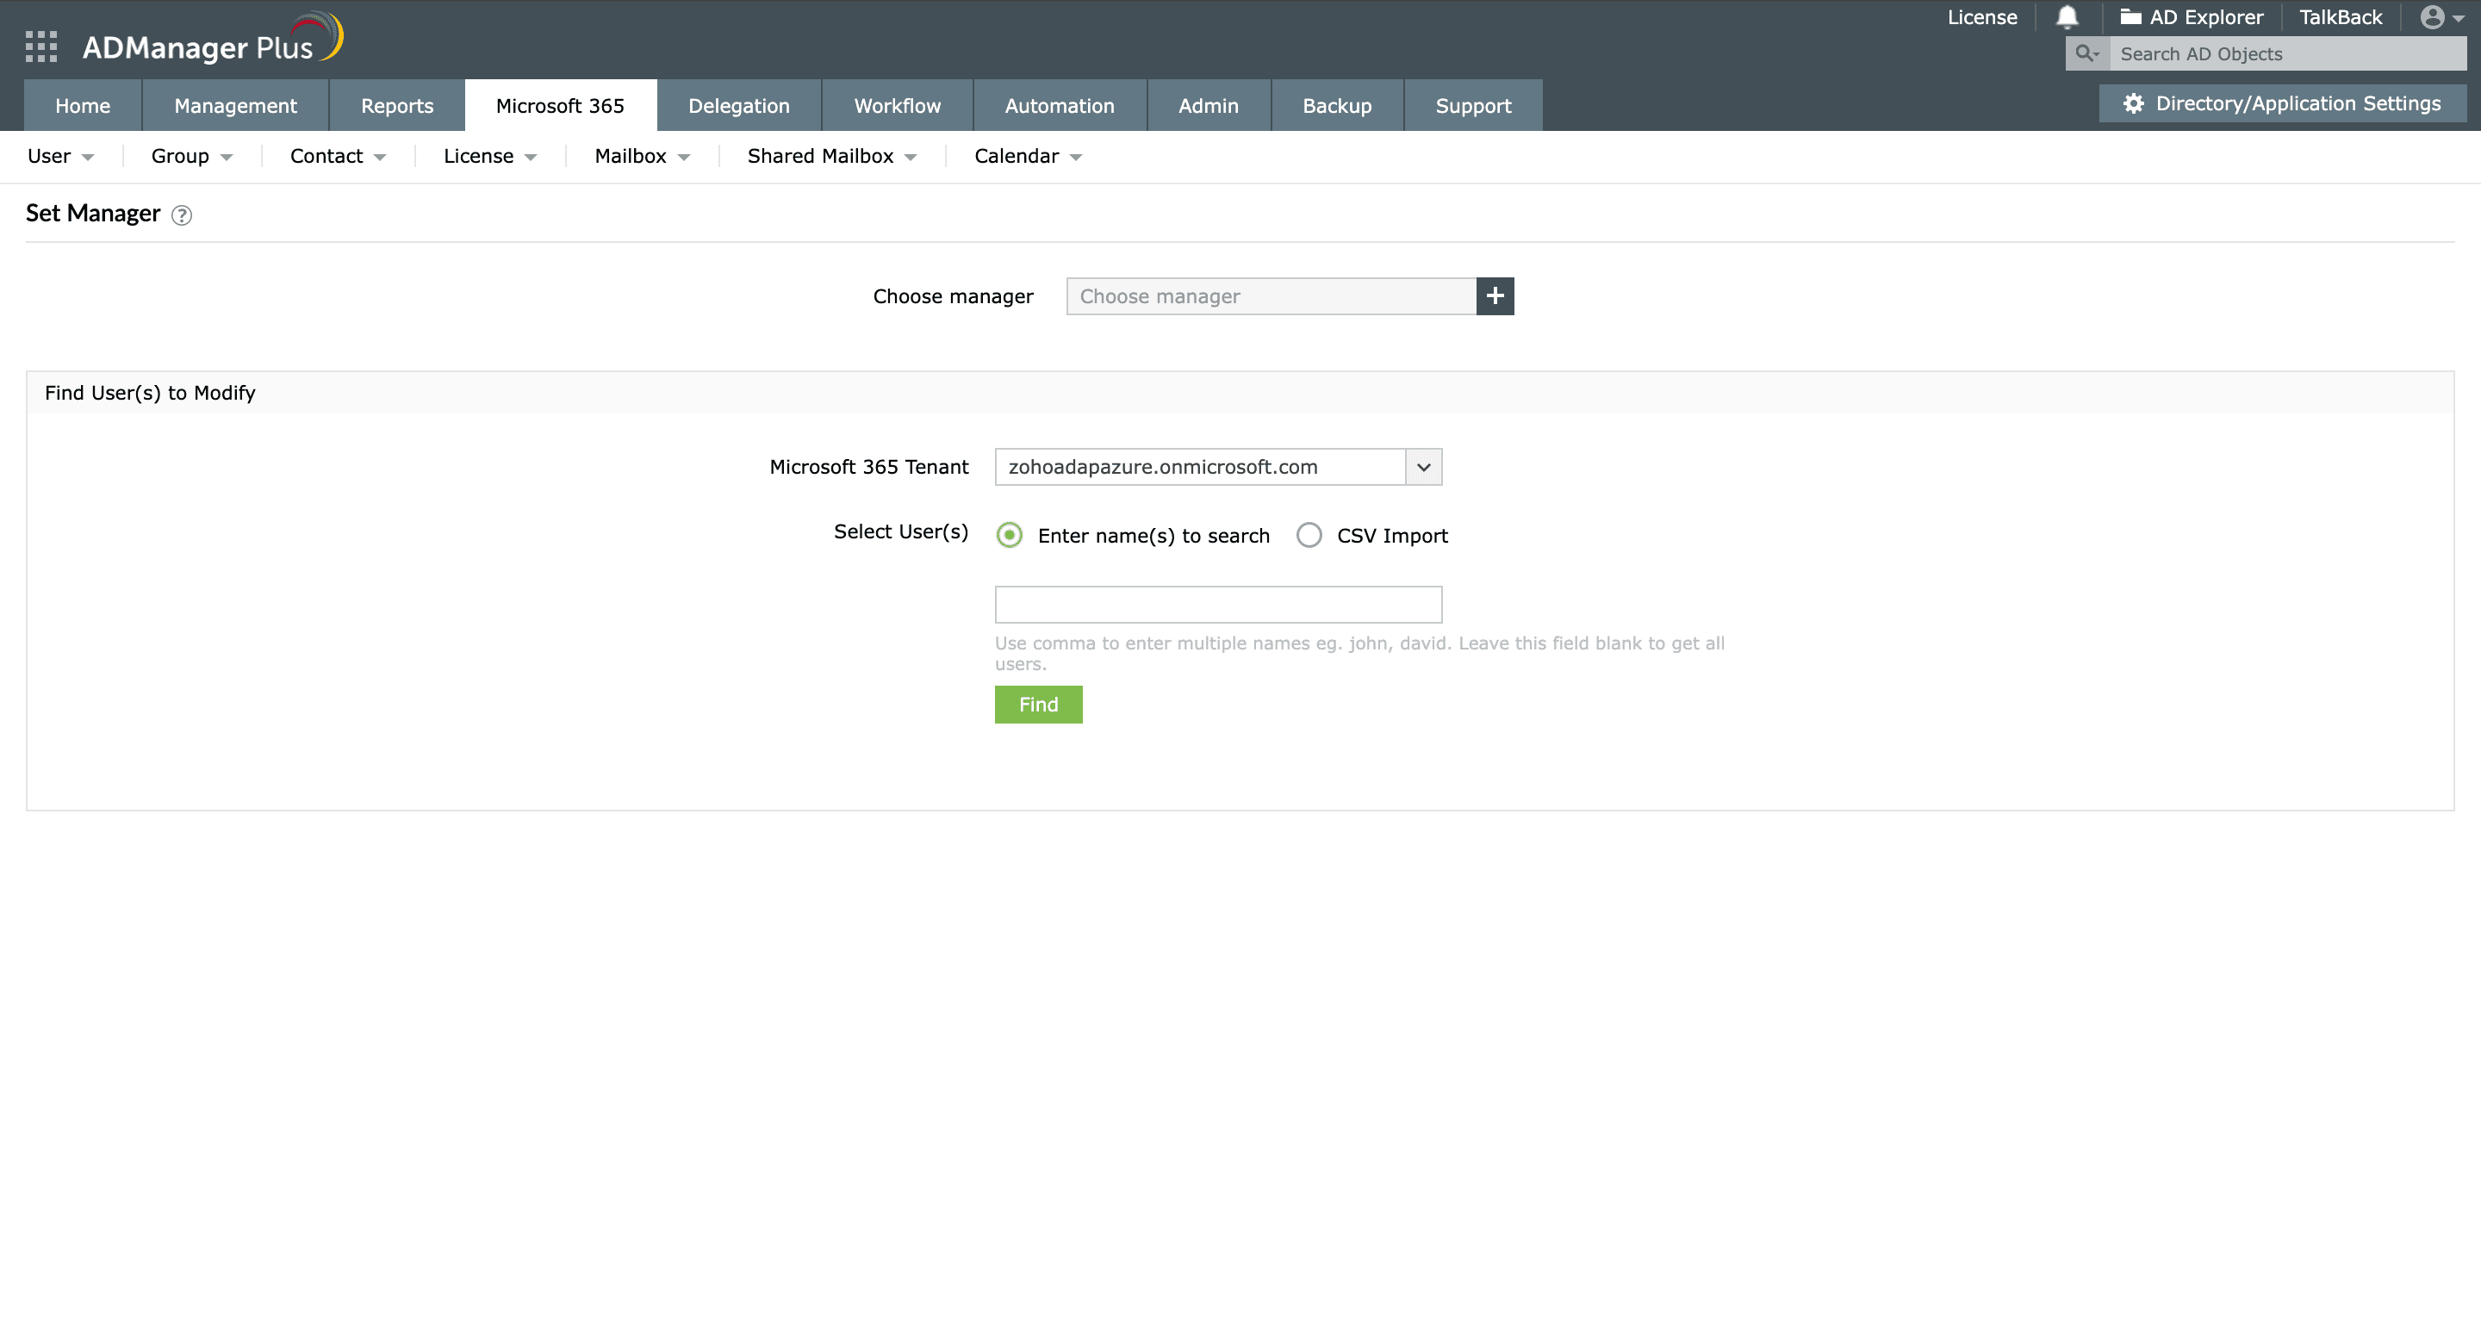Switch to the Reports tab
The width and height of the screenshot is (2481, 1342).
click(x=396, y=105)
